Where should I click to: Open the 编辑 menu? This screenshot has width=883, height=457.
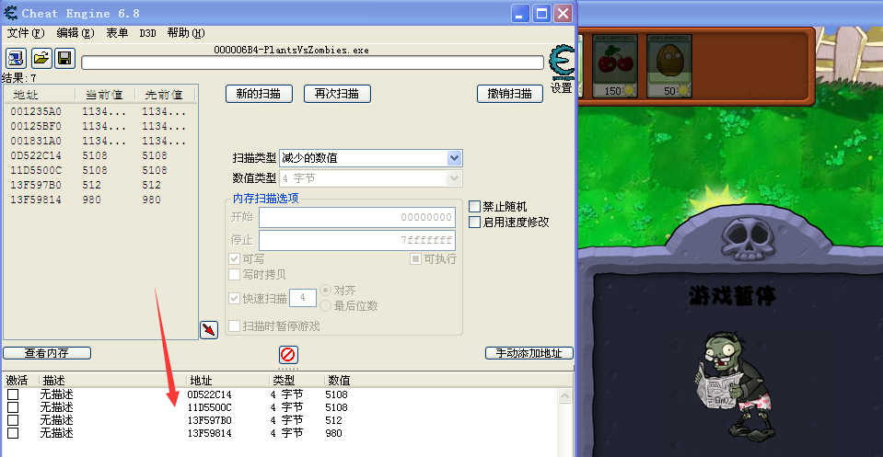point(75,33)
